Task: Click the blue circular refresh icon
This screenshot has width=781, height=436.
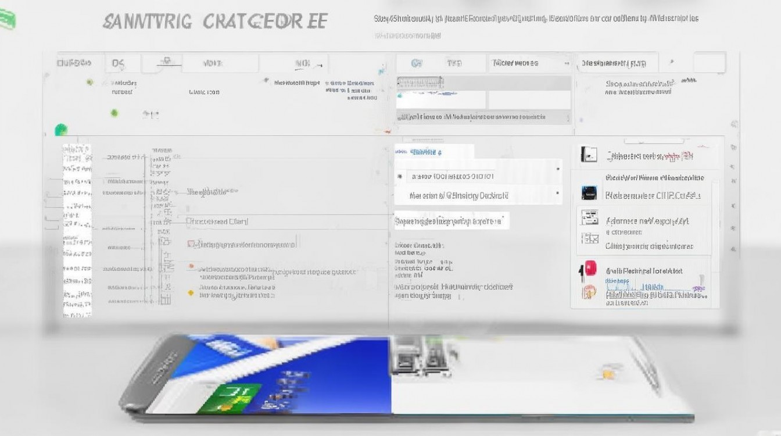Action: pos(416,63)
